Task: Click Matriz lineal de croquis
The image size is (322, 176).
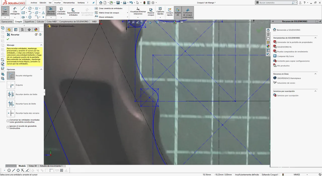Action: click(107, 13)
